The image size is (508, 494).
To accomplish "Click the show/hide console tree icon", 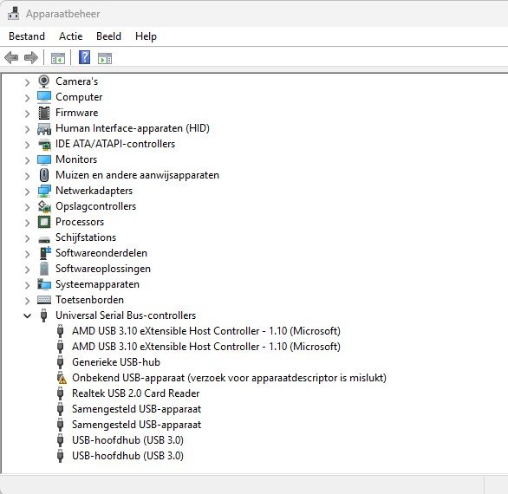I will tap(58, 58).
